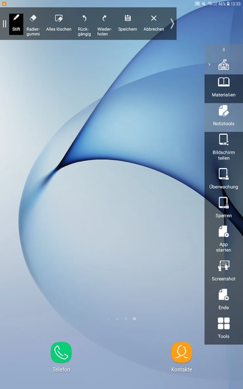Image resolution: width=243 pixels, height=389 pixels.
Task: Undo with the Rückgängig button
Action: point(84,25)
